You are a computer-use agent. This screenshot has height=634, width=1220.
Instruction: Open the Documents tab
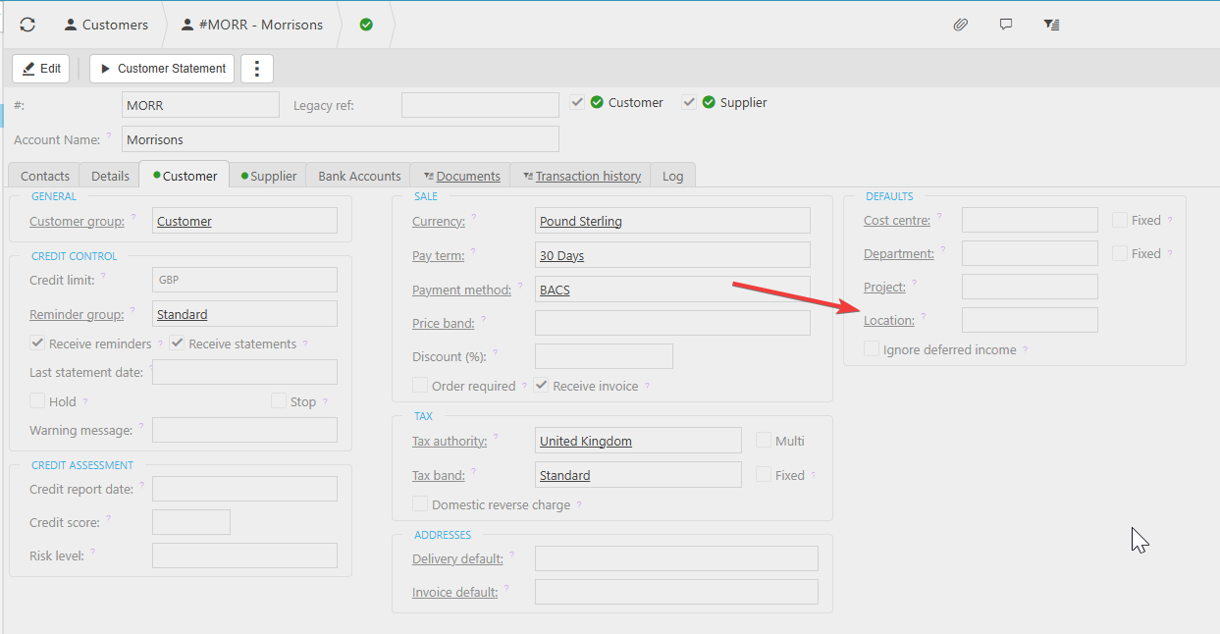[461, 176]
